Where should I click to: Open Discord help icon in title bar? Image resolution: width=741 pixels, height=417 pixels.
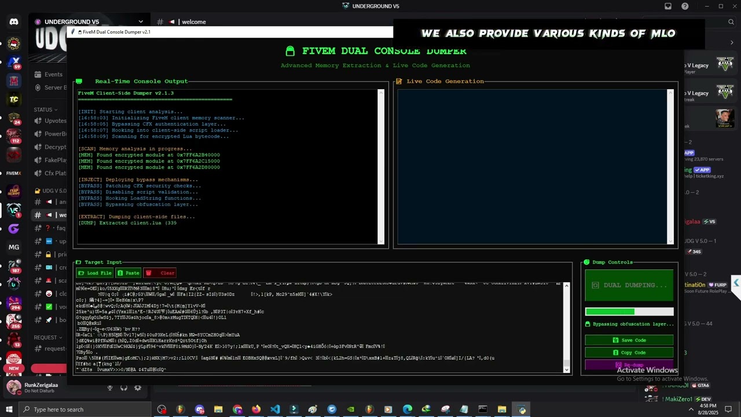point(685,6)
